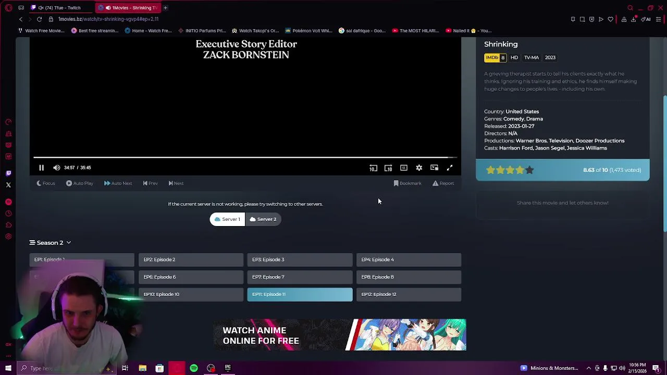Screen dimensions: 667x375
Task: Select the highlighted EP11: Episode 11
Action: [300, 294]
